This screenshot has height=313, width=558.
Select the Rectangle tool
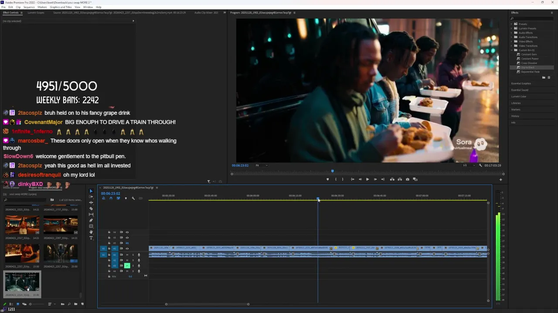[x=91, y=226]
